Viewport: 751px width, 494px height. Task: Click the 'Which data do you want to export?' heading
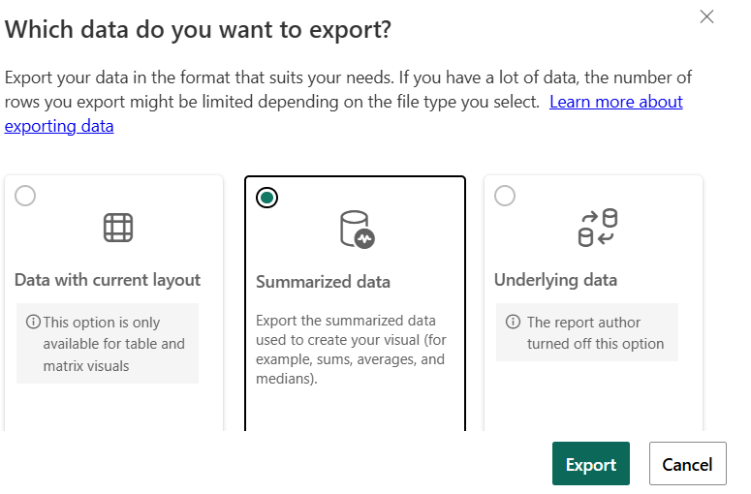pyautogui.click(x=198, y=30)
